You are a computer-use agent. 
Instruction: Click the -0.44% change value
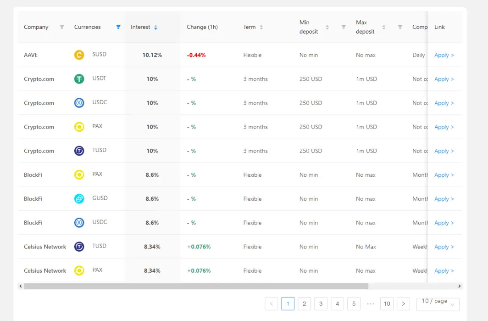pyautogui.click(x=196, y=55)
